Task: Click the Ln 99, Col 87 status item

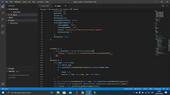Action: click(128, 89)
